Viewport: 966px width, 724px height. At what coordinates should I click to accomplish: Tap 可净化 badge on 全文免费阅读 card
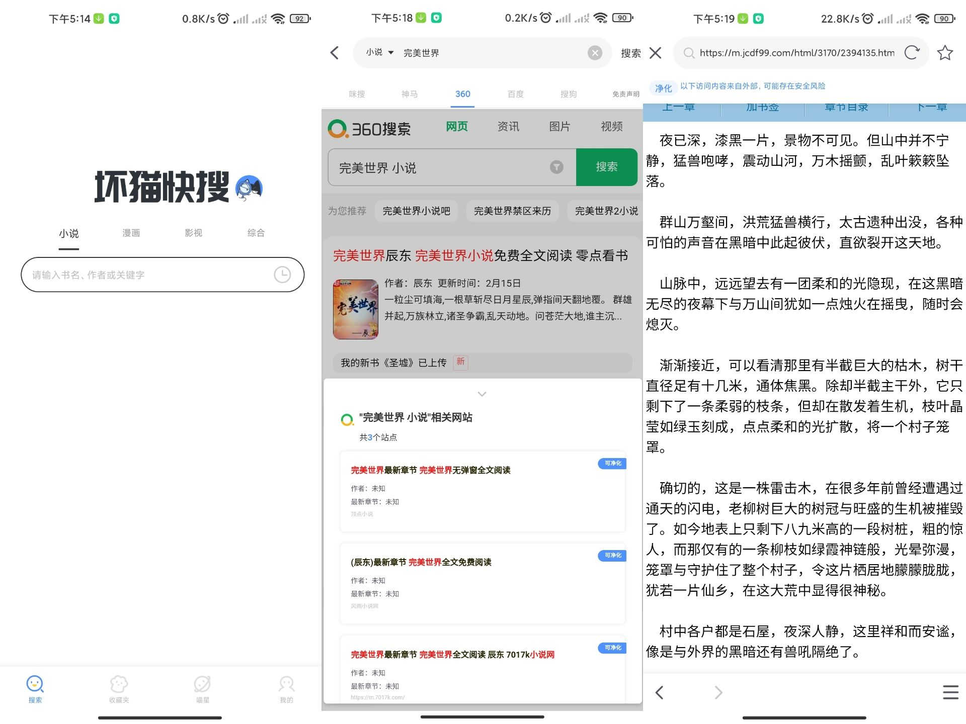point(612,555)
